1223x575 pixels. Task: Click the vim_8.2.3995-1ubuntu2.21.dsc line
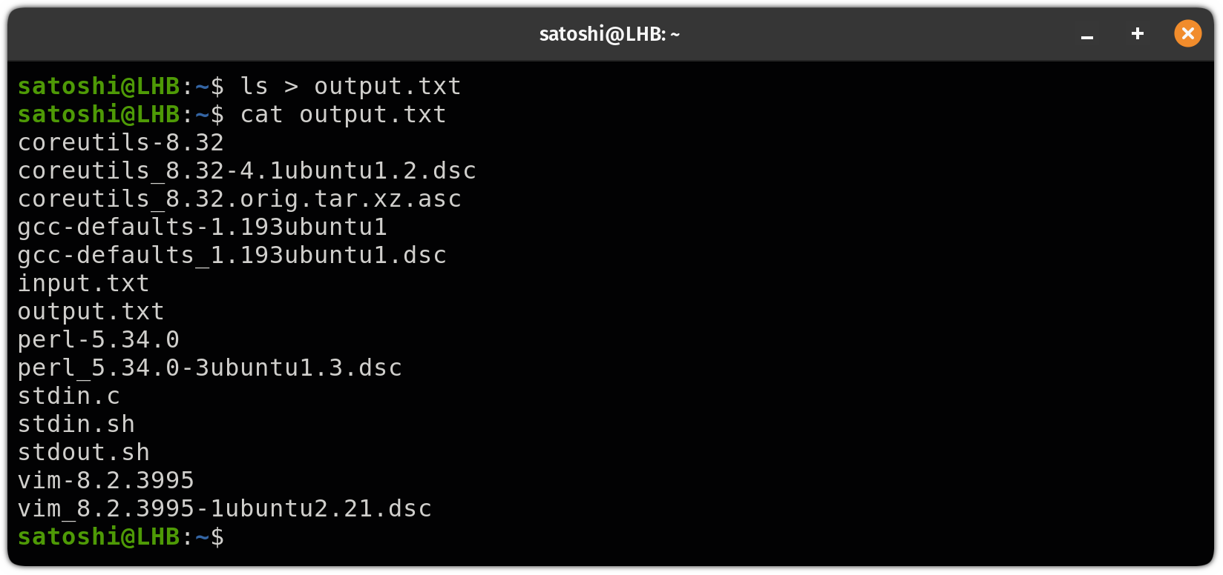(x=224, y=508)
